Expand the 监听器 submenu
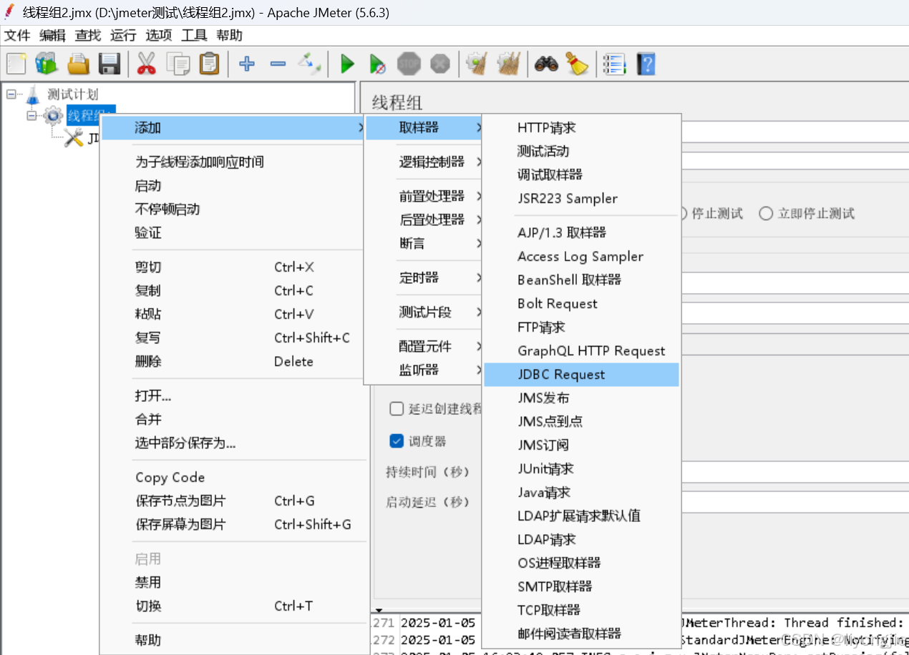Image resolution: width=909 pixels, height=655 pixels. click(424, 370)
